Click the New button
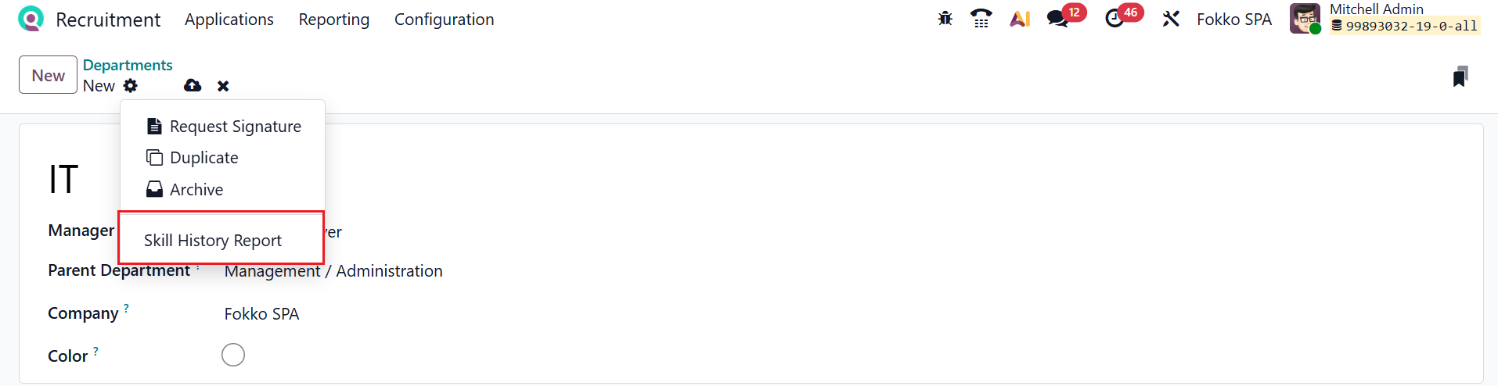The width and height of the screenshot is (1498, 386). 48,75
